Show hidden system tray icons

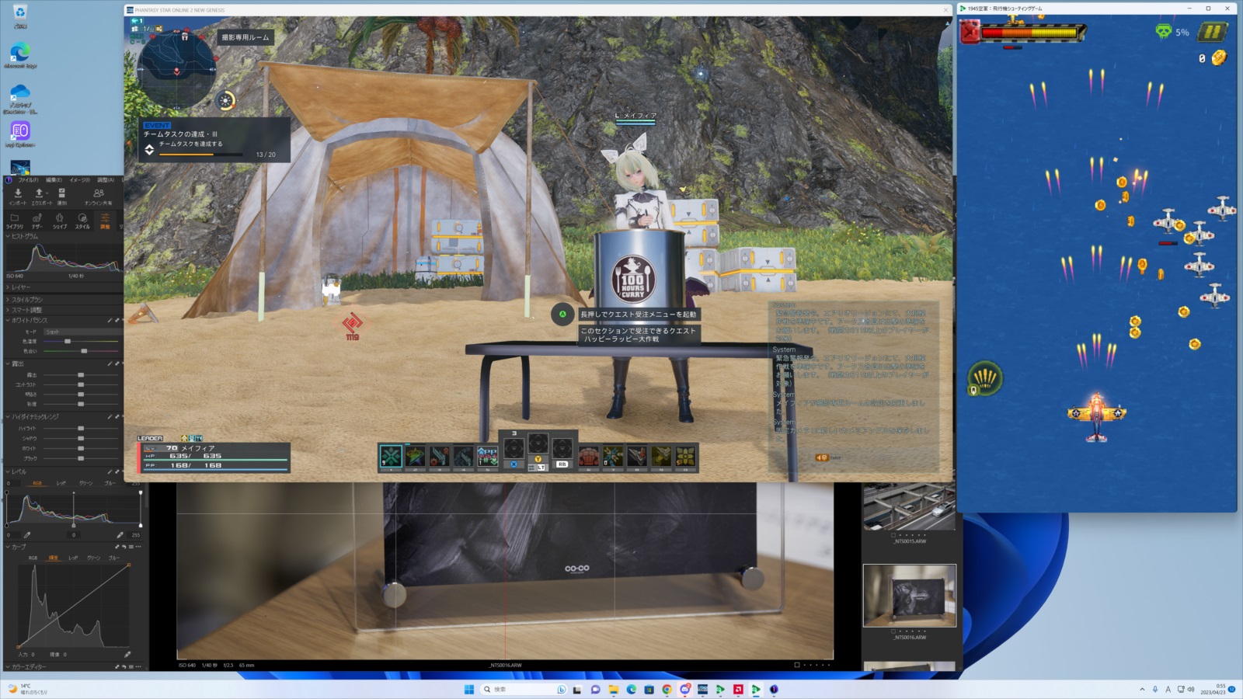click(x=1142, y=689)
